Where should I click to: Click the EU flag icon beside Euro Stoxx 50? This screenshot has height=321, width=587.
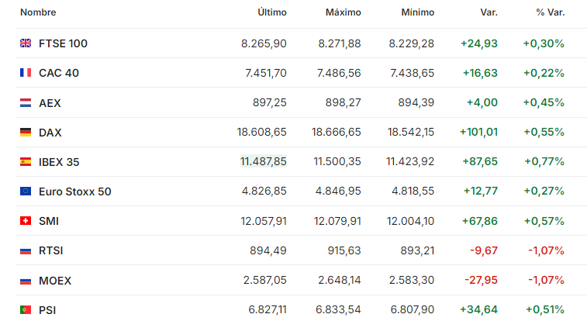tap(26, 192)
